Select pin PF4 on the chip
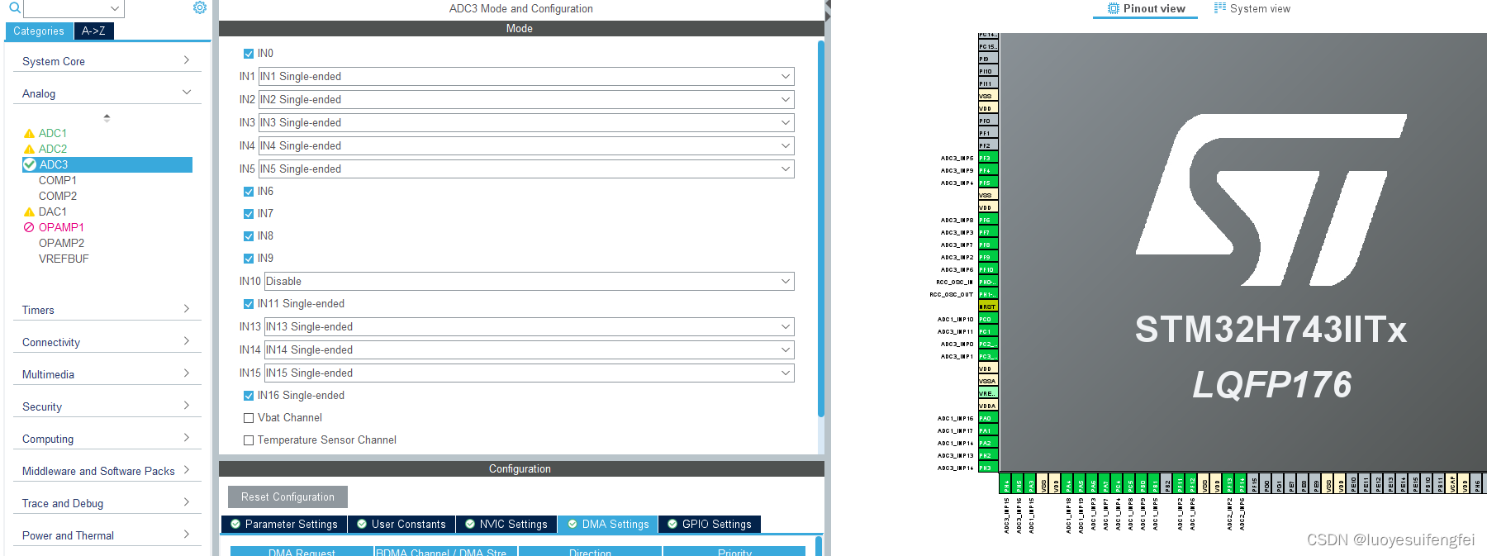Viewport: 1487px width, 556px height. (x=988, y=170)
